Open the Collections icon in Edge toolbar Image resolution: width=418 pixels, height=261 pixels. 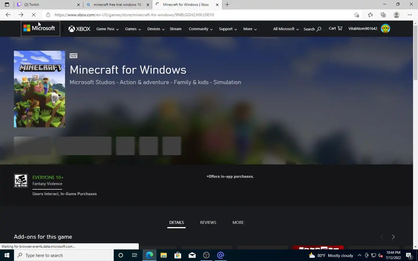383,15
